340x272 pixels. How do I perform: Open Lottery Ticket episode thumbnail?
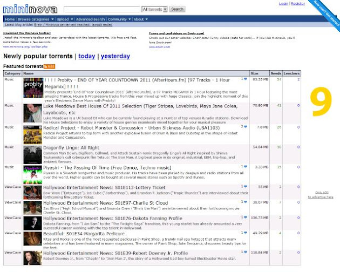tap(32, 192)
